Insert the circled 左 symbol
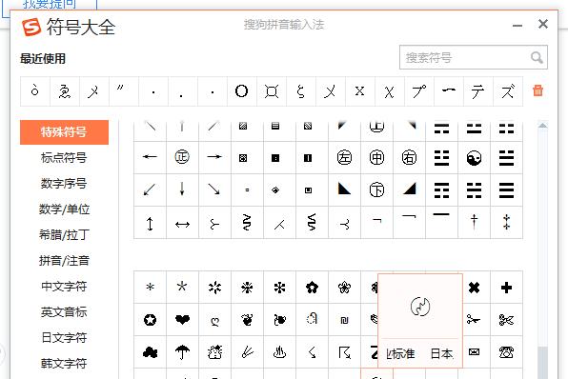The width and height of the screenshot is (568, 379). [344, 157]
